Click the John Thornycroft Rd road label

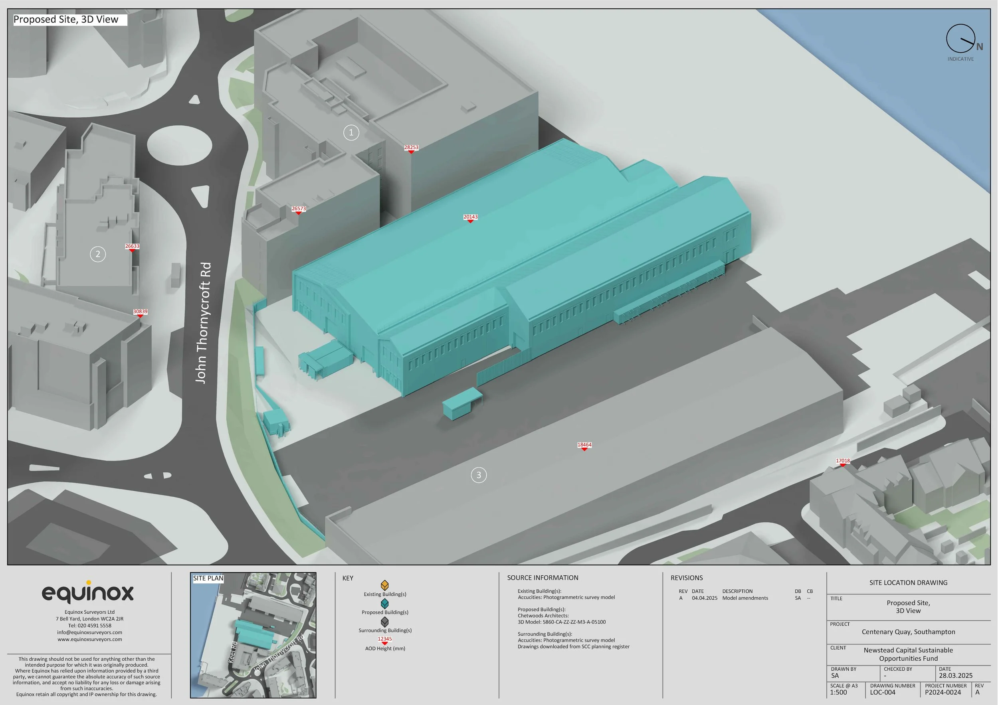coord(203,323)
